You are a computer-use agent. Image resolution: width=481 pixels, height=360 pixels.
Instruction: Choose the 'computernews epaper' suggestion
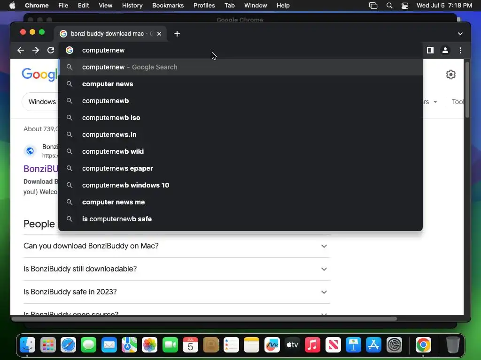point(240,168)
